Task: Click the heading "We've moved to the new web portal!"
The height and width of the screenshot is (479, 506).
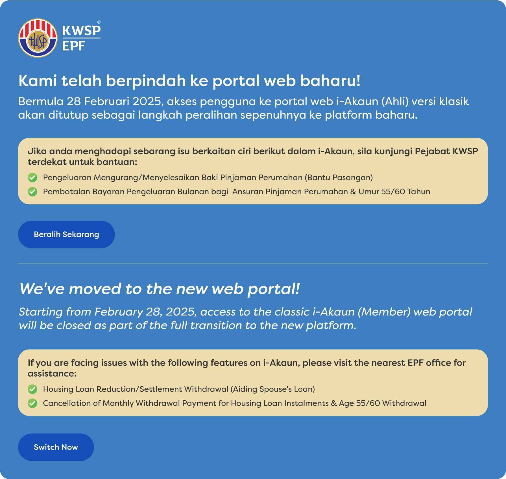Action: click(x=159, y=289)
